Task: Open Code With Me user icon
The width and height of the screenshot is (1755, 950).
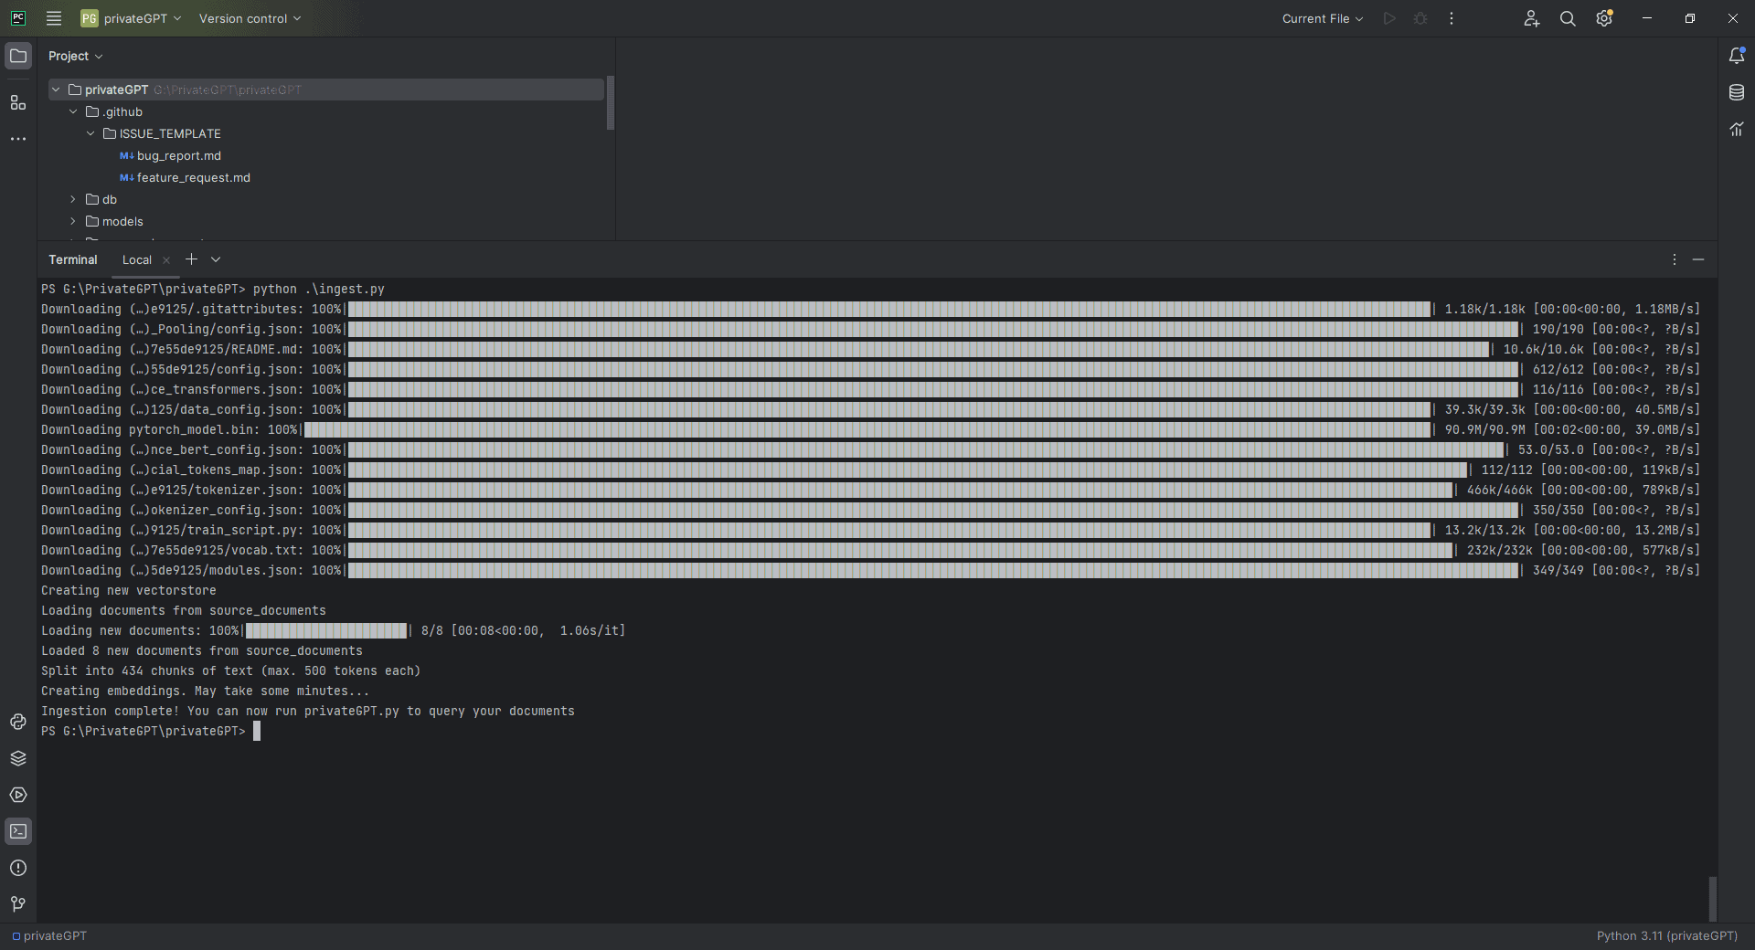Action: (x=1532, y=18)
